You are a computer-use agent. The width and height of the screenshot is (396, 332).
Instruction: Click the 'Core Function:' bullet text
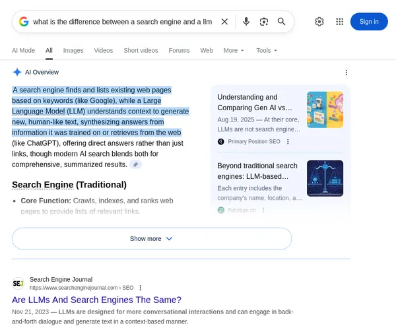[46, 201]
